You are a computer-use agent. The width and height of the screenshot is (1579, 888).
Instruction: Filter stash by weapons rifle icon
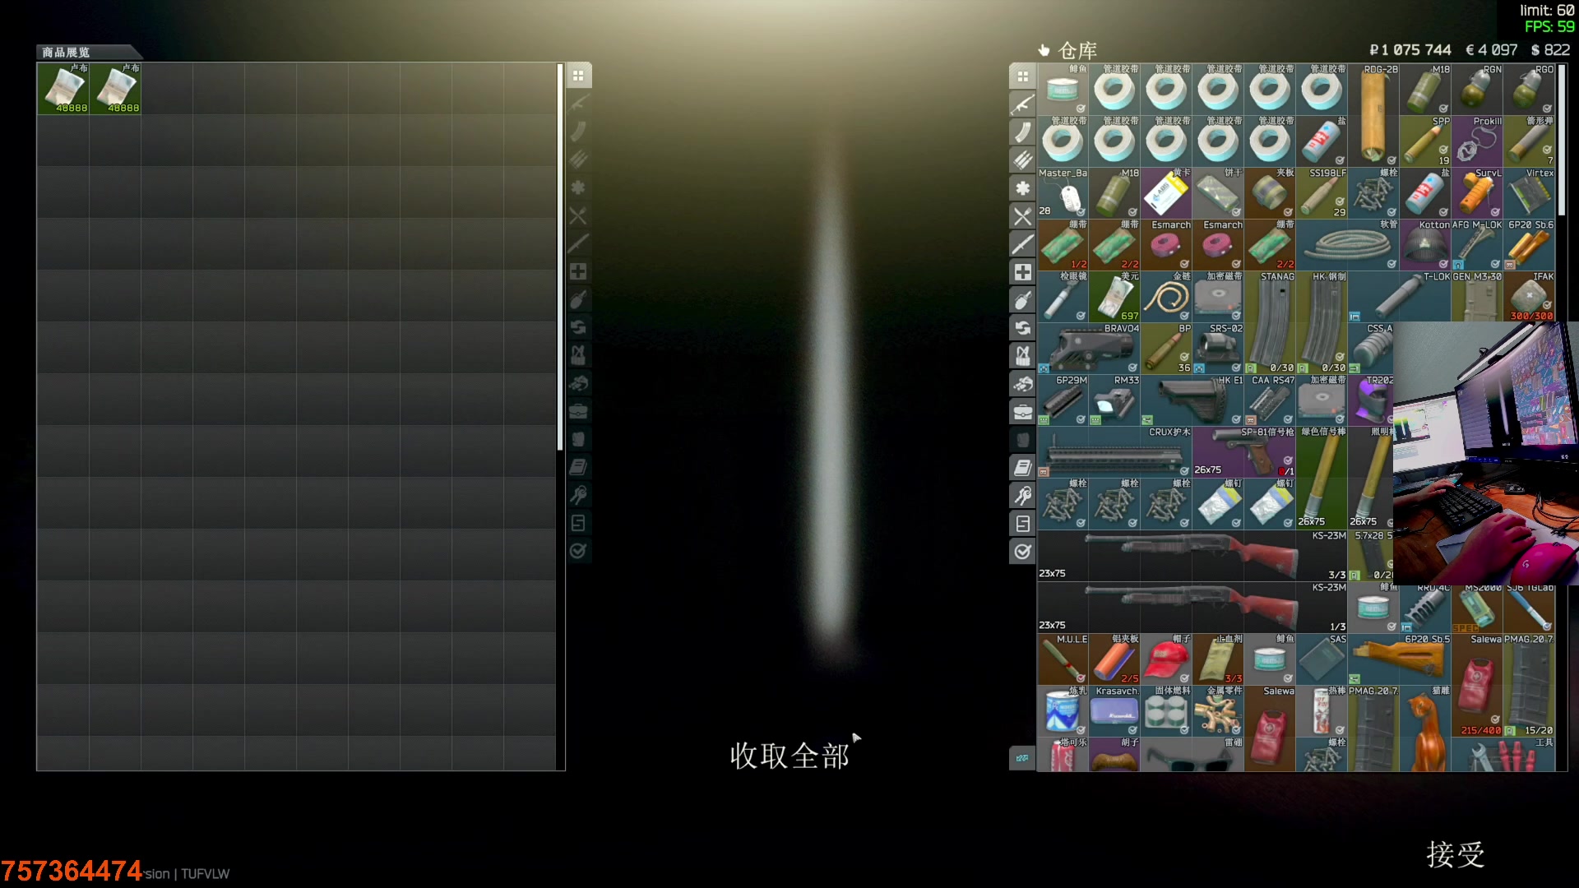1022,104
